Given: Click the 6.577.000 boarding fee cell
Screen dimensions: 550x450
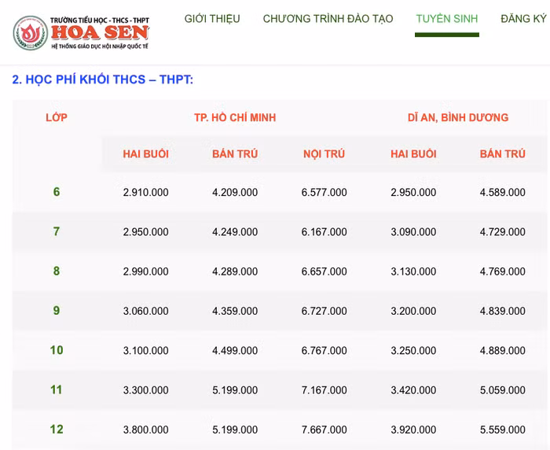Looking at the screenshot, I should [x=324, y=192].
